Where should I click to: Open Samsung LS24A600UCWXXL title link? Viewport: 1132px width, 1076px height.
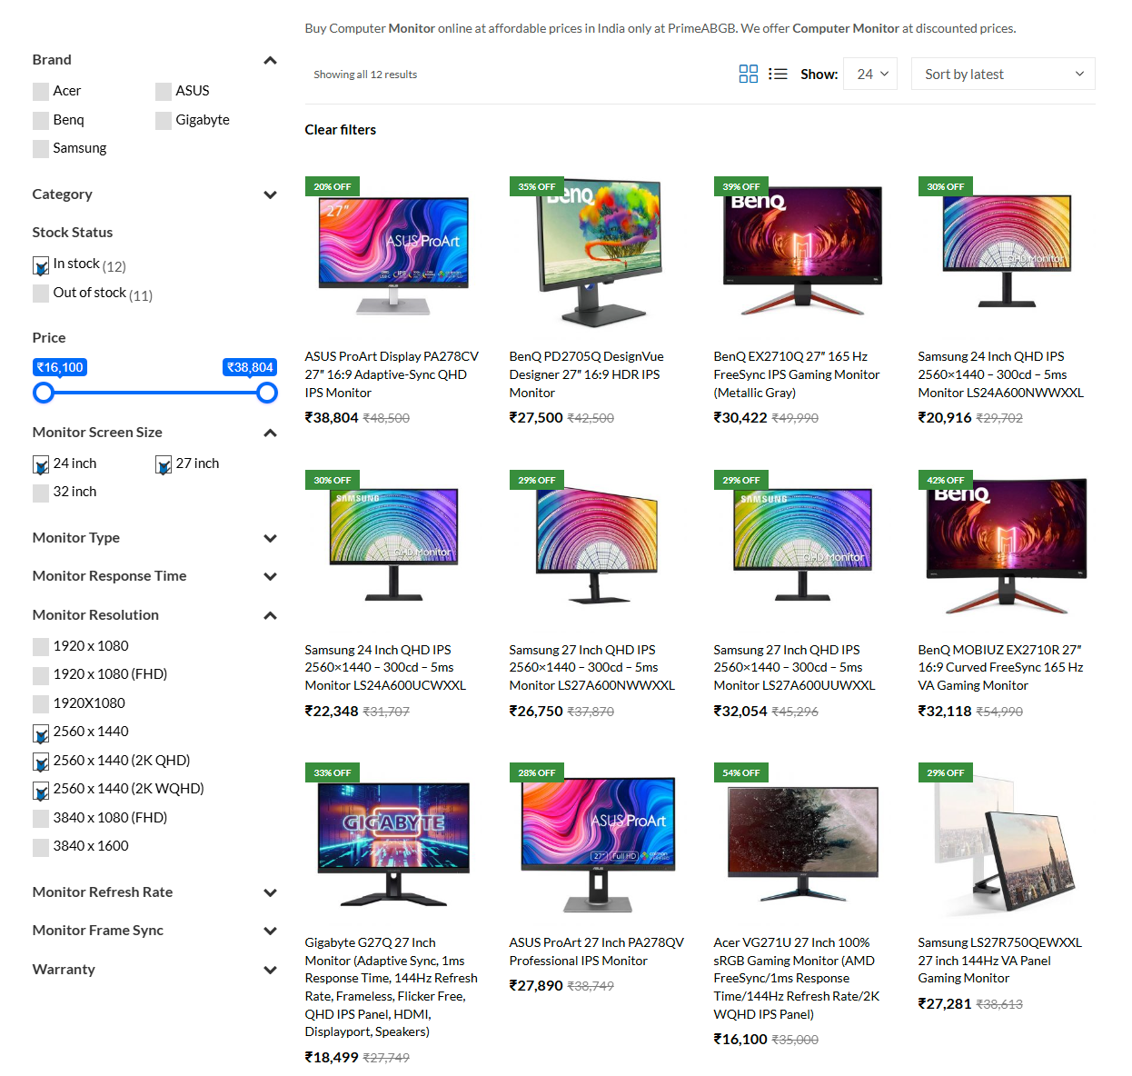coord(385,668)
